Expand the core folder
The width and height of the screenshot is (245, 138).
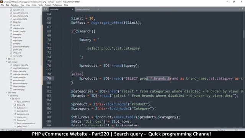point(7,59)
